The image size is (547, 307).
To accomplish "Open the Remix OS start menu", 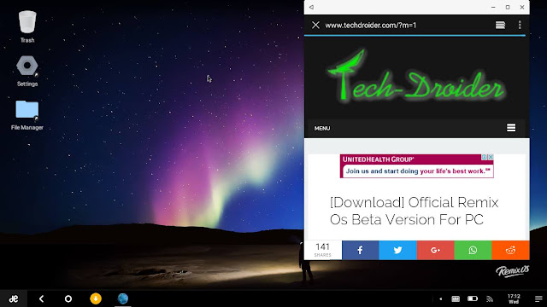I will pyautogui.click(x=14, y=298).
